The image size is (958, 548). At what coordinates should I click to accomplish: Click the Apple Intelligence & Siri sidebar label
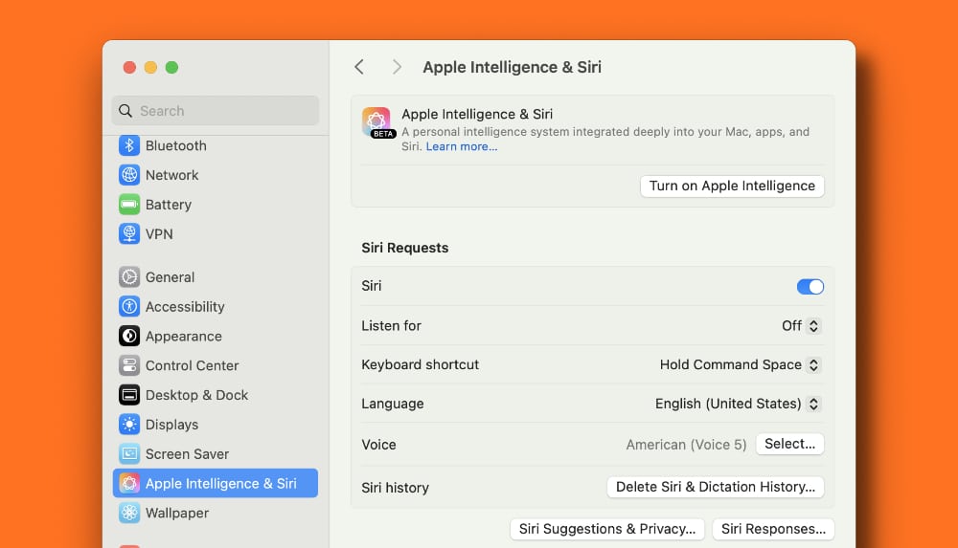point(220,483)
